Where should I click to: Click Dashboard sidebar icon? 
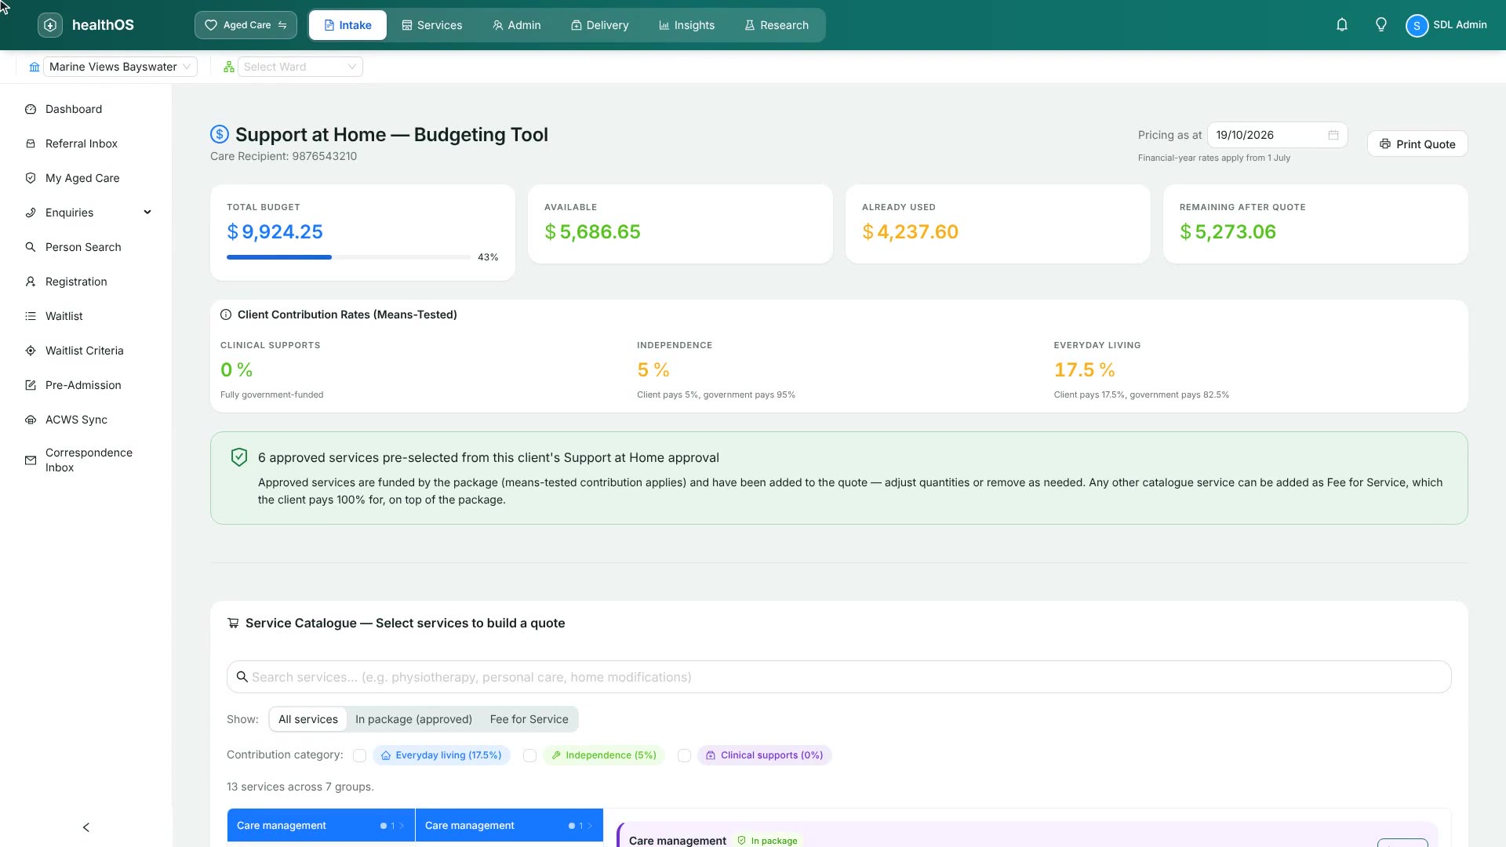(31, 109)
